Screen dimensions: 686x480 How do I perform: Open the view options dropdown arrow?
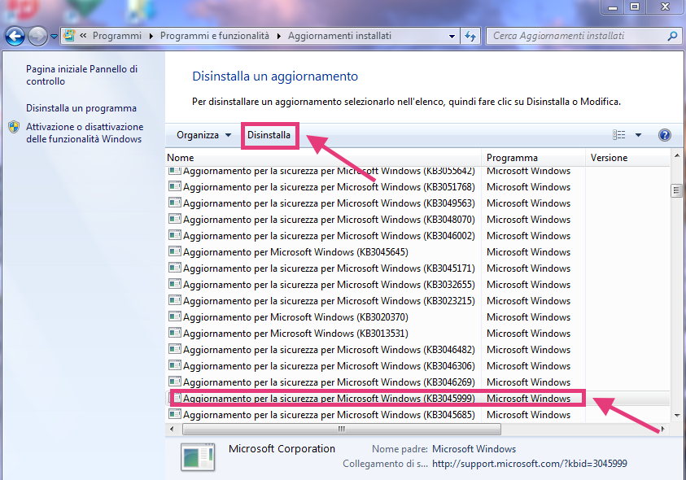tap(638, 135)
